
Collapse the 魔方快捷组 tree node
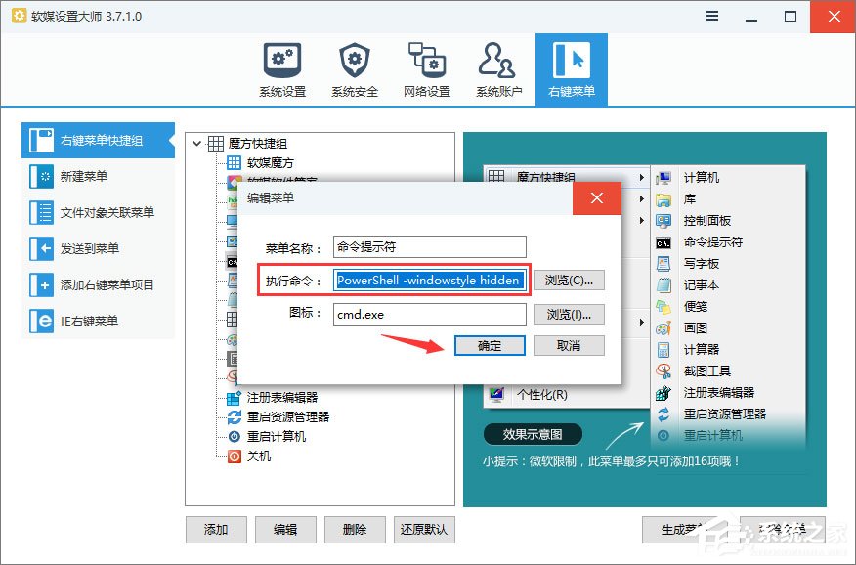click(195, 140)
